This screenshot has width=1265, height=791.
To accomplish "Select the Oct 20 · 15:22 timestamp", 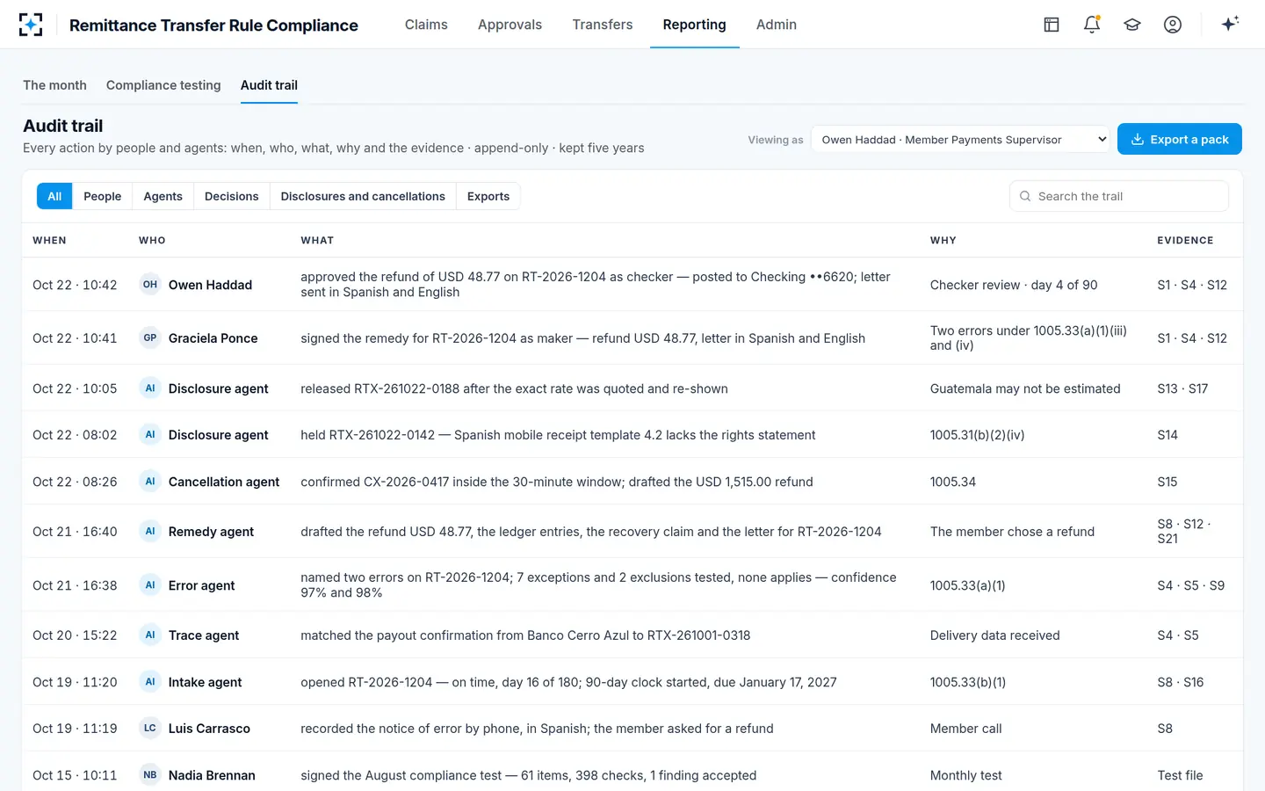I will point(75,635).
